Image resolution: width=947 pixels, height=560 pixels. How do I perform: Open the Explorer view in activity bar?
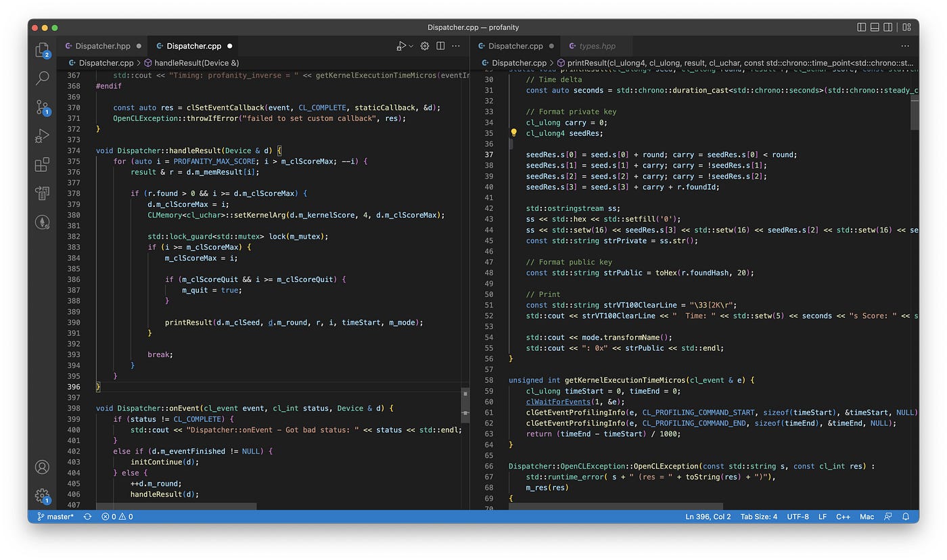42,50
